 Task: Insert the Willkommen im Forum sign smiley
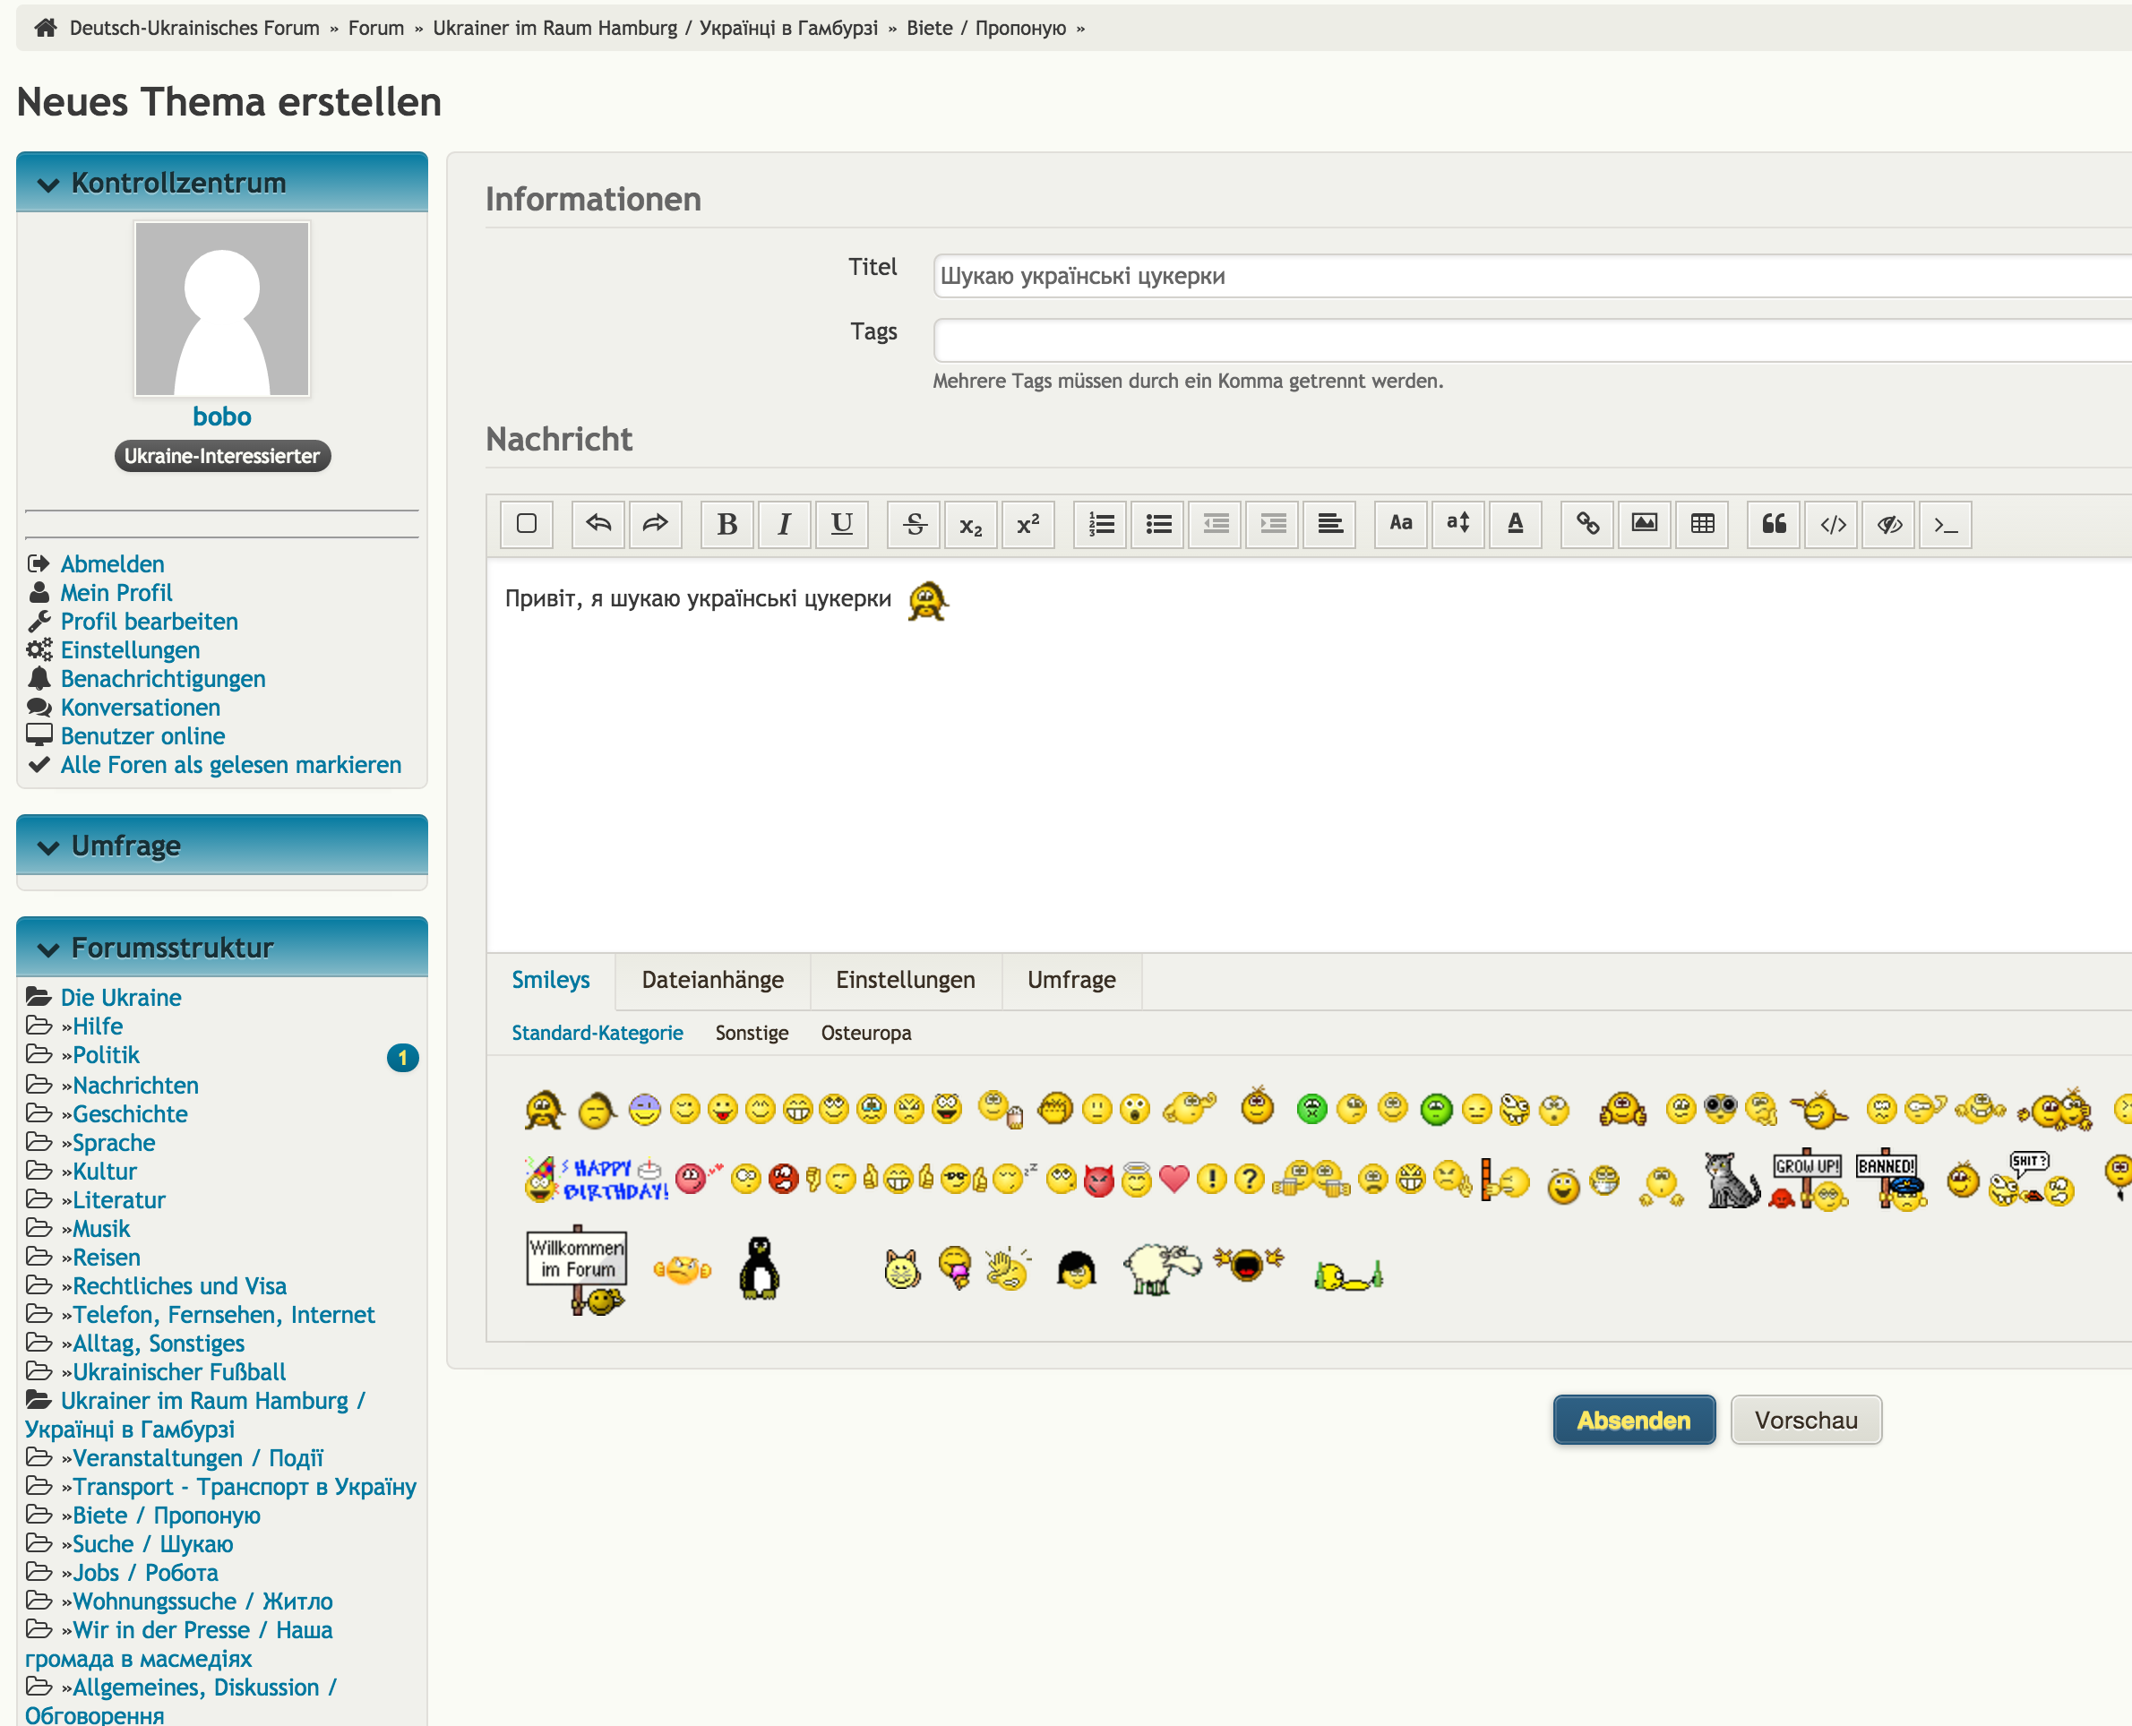tap(578, 1269)
